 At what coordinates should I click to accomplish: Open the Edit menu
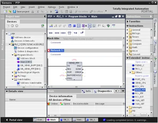point(15,7)
